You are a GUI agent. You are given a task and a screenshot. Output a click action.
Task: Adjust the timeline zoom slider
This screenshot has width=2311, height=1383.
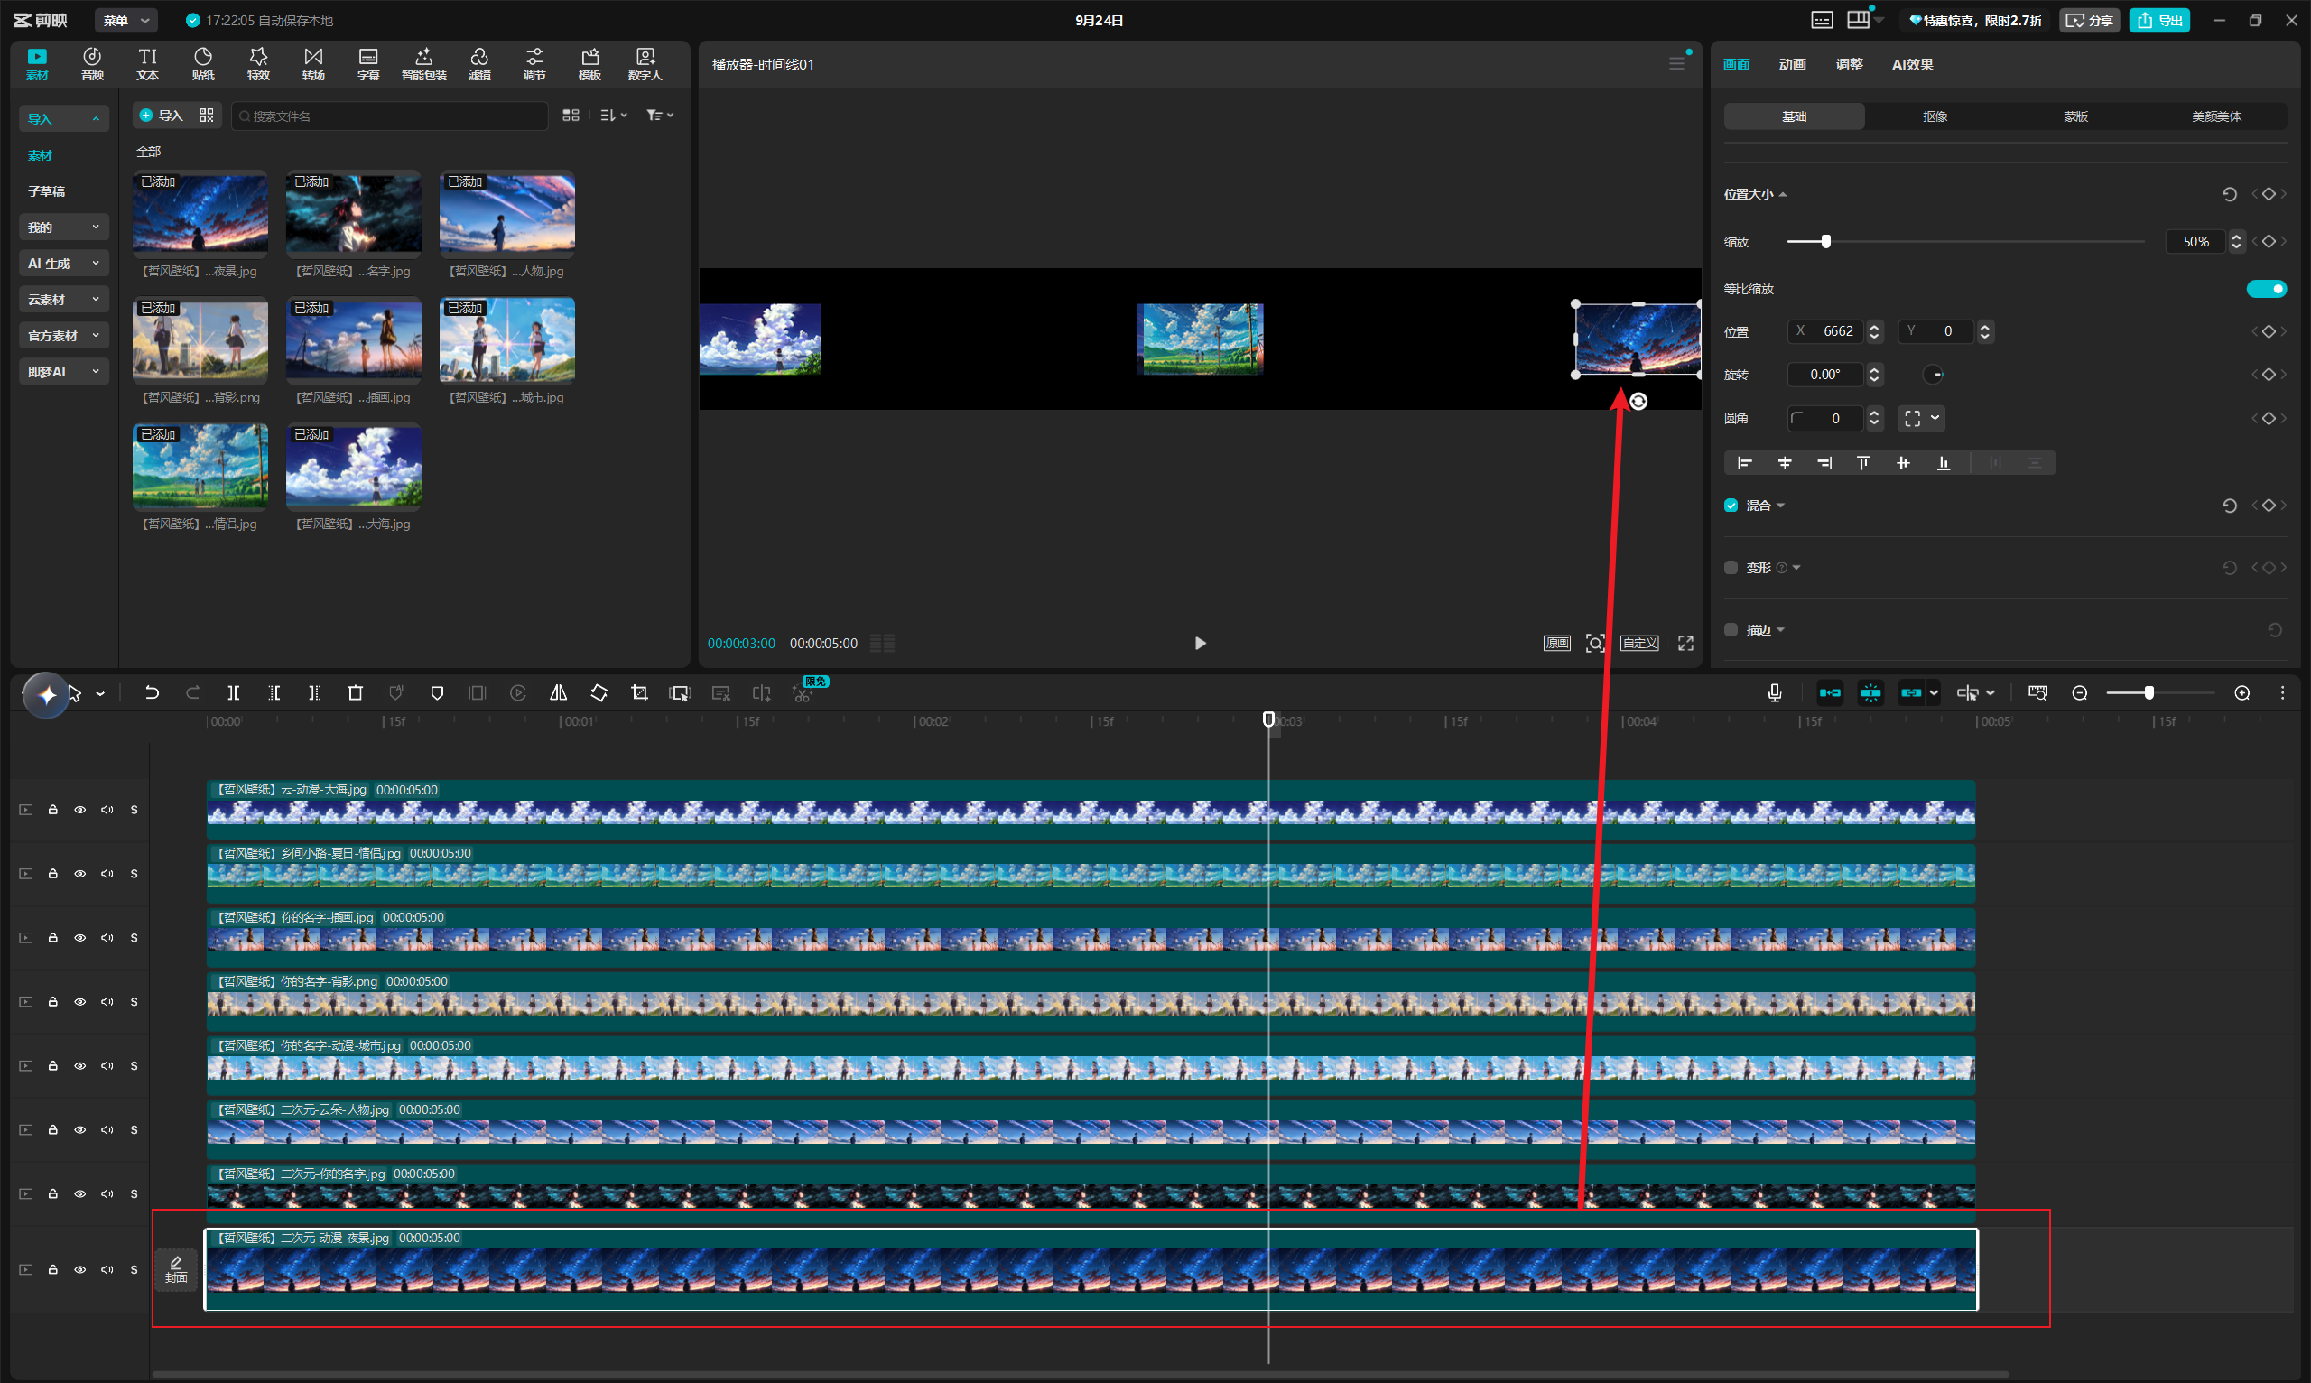(x=2148, y=692)
